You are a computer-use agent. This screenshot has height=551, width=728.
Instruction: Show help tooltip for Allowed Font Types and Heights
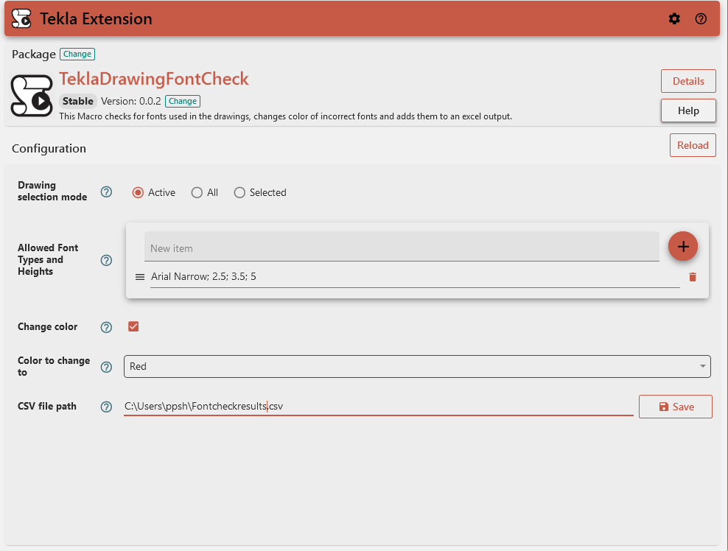106,260
